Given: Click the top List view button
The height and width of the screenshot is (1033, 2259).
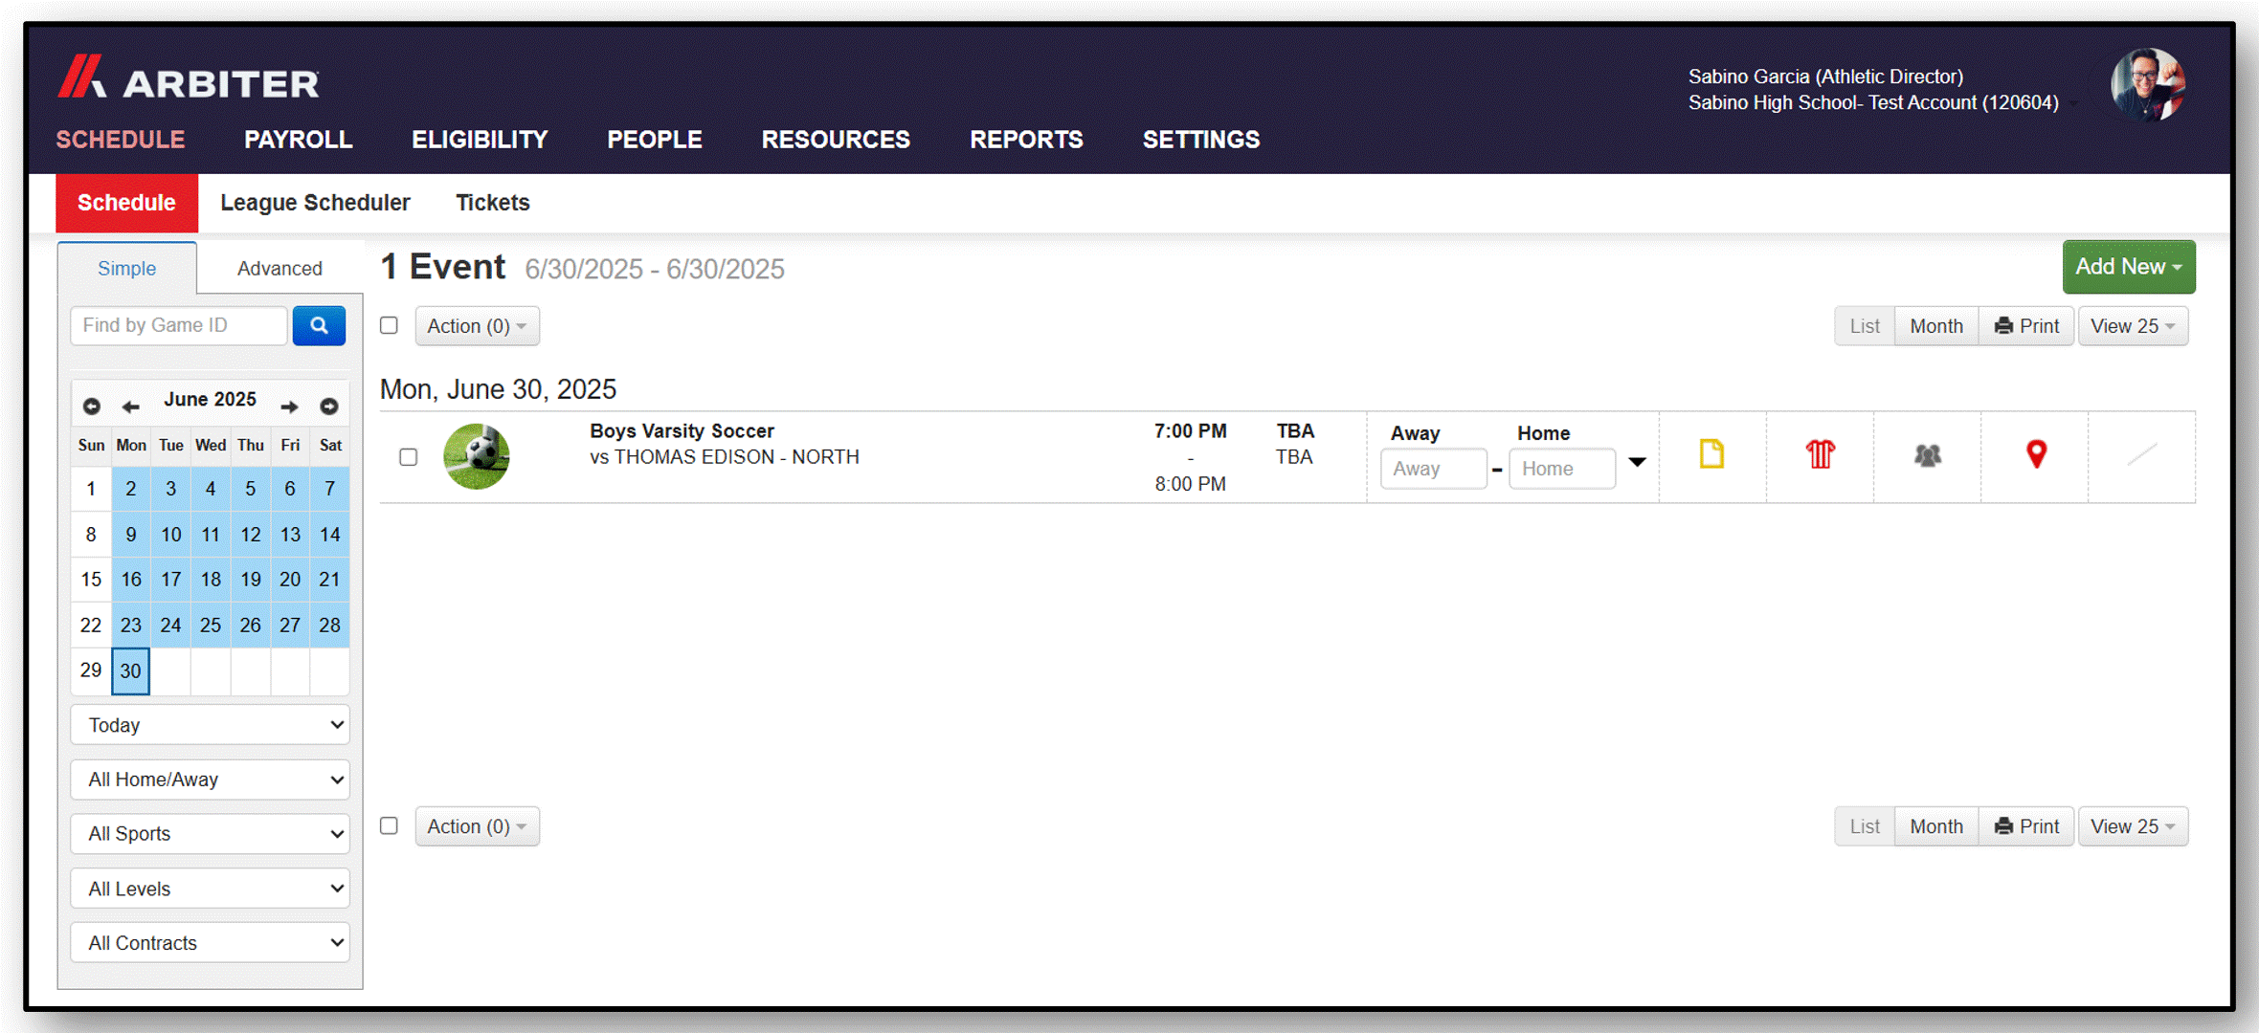Looking at the screenshot, I should [x=1865, y=326].
